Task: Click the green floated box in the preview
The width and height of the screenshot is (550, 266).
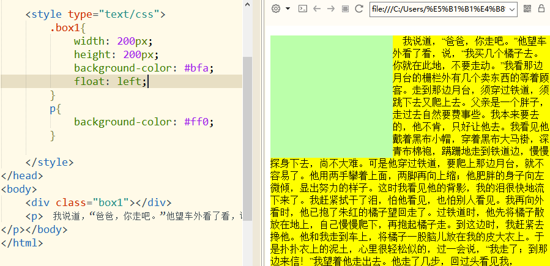Action: click(332, 95)
